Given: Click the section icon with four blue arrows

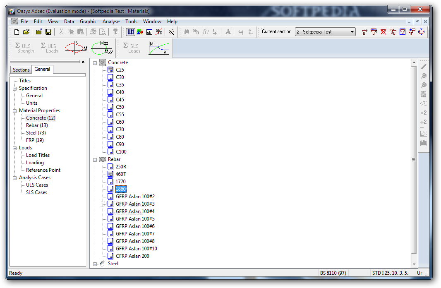Looking at the screenshot, I should (x=422, y=32).
